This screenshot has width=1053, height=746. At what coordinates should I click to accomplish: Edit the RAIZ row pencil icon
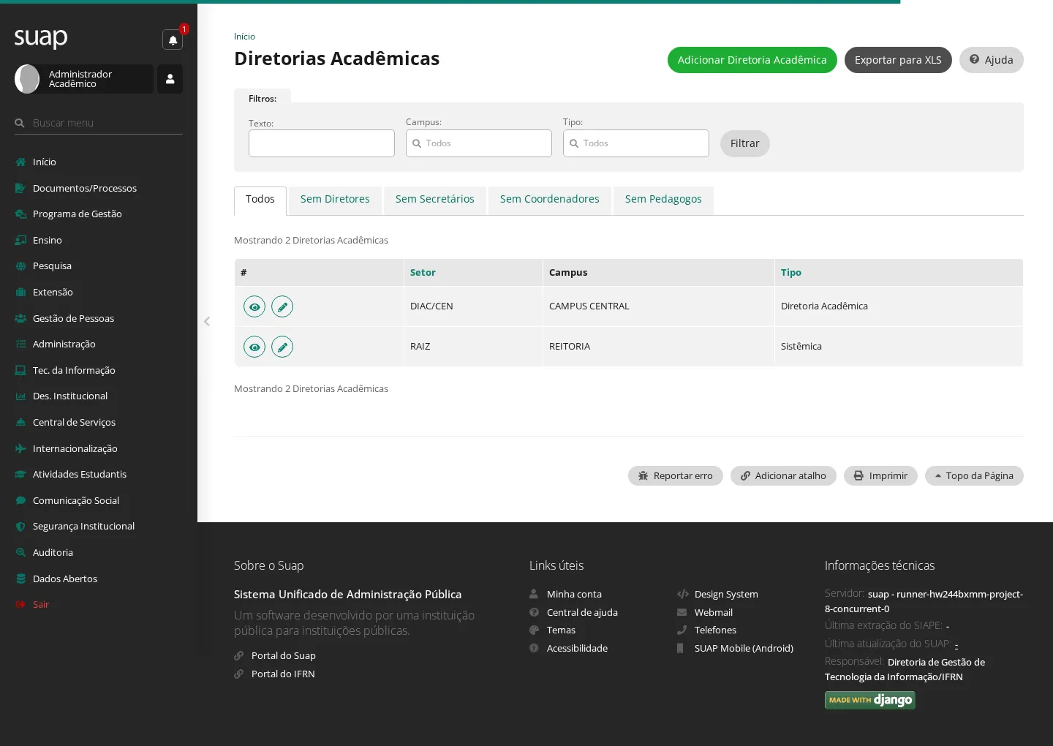(282, 347)
